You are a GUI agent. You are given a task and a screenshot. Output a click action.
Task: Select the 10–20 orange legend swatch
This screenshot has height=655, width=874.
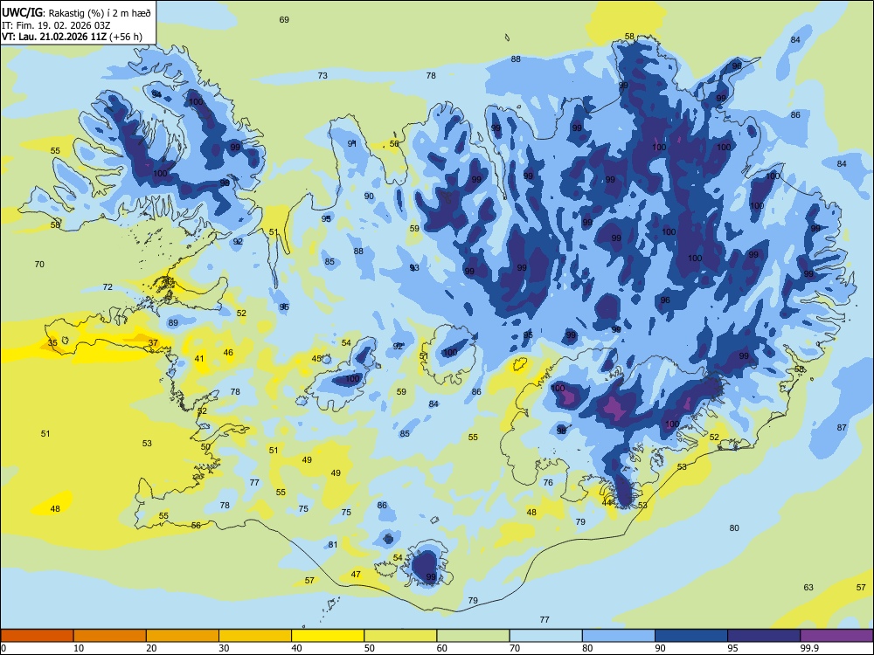click(x=110, y=636)
